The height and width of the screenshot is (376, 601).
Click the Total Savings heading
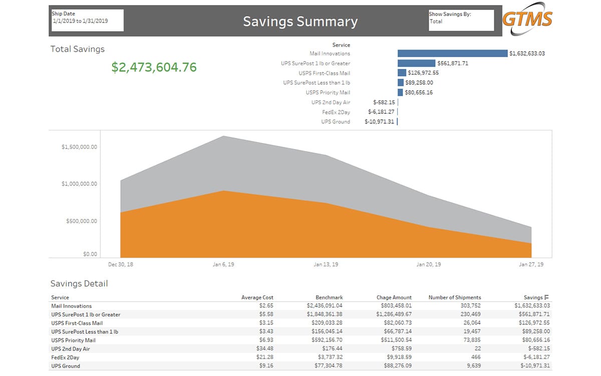78,49
